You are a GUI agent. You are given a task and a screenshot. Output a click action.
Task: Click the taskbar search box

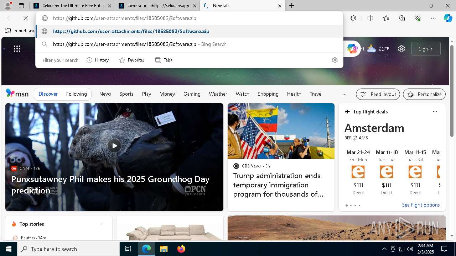[68, 249]
